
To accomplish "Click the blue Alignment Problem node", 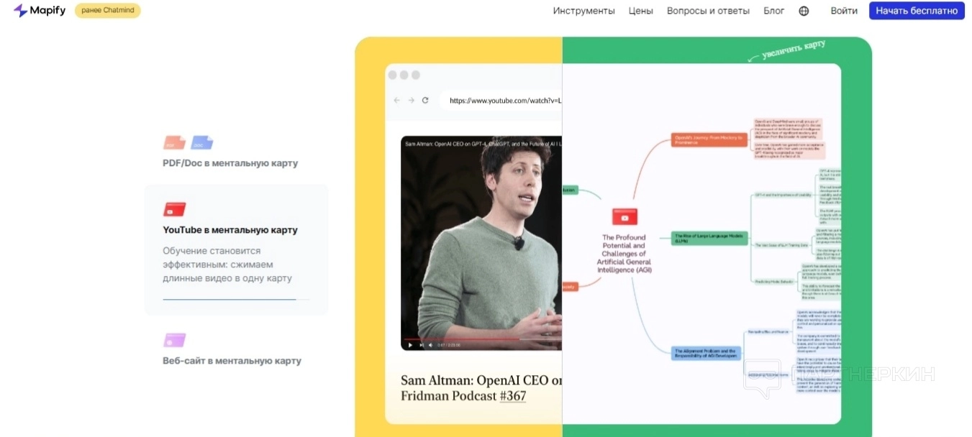I will [x=705, y=353].
